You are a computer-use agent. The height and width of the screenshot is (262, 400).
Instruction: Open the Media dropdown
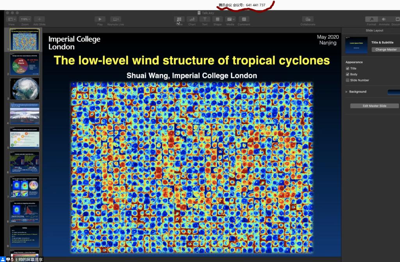point(230,19)
